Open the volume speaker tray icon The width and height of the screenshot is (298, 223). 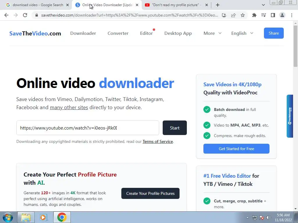(x=269, y=217)
